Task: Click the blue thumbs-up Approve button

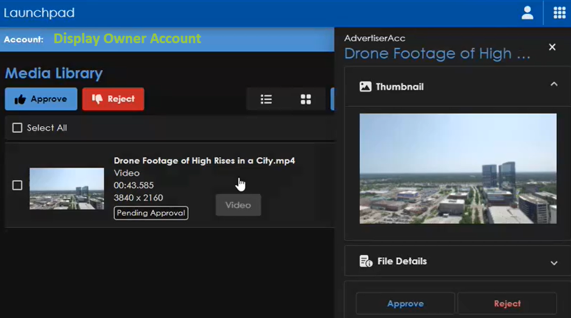Action: click(x=41, y=99)
